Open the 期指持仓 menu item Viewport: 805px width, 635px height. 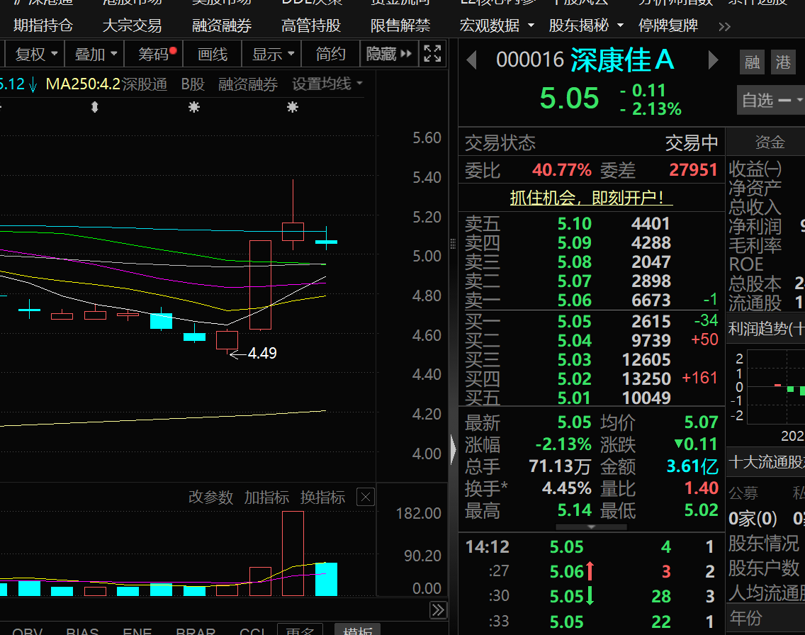tap(43, 25)
